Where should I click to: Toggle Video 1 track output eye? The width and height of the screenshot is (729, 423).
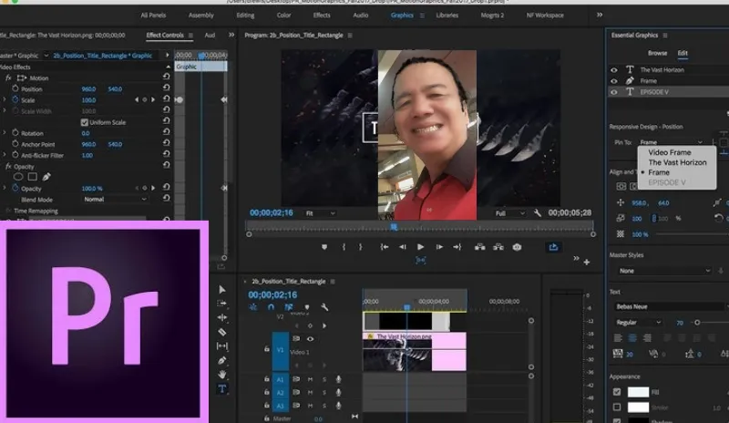click(310, 339)
